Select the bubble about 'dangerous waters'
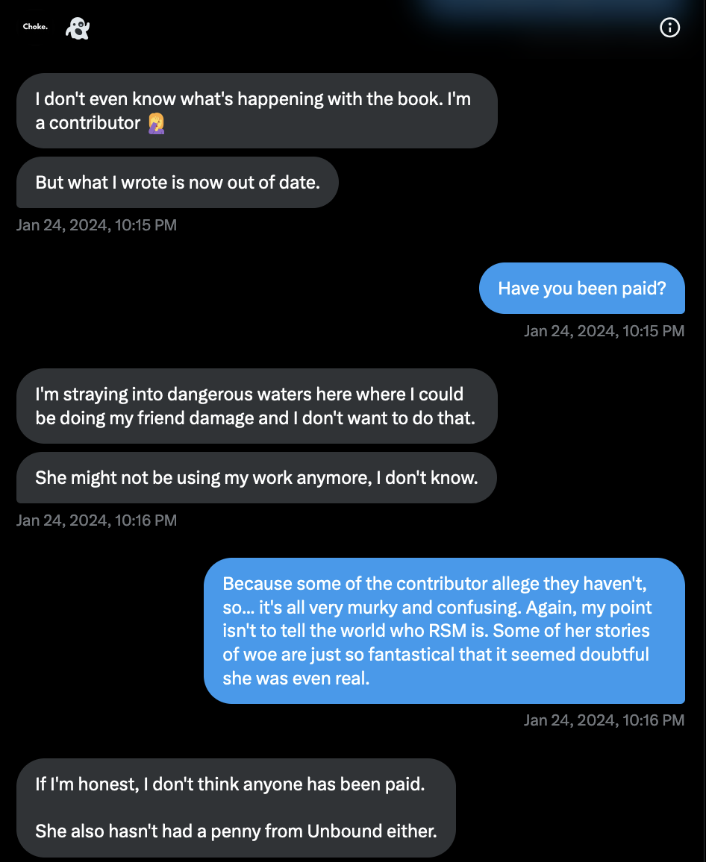The image size is (706, 862). [x=257, y=406]
